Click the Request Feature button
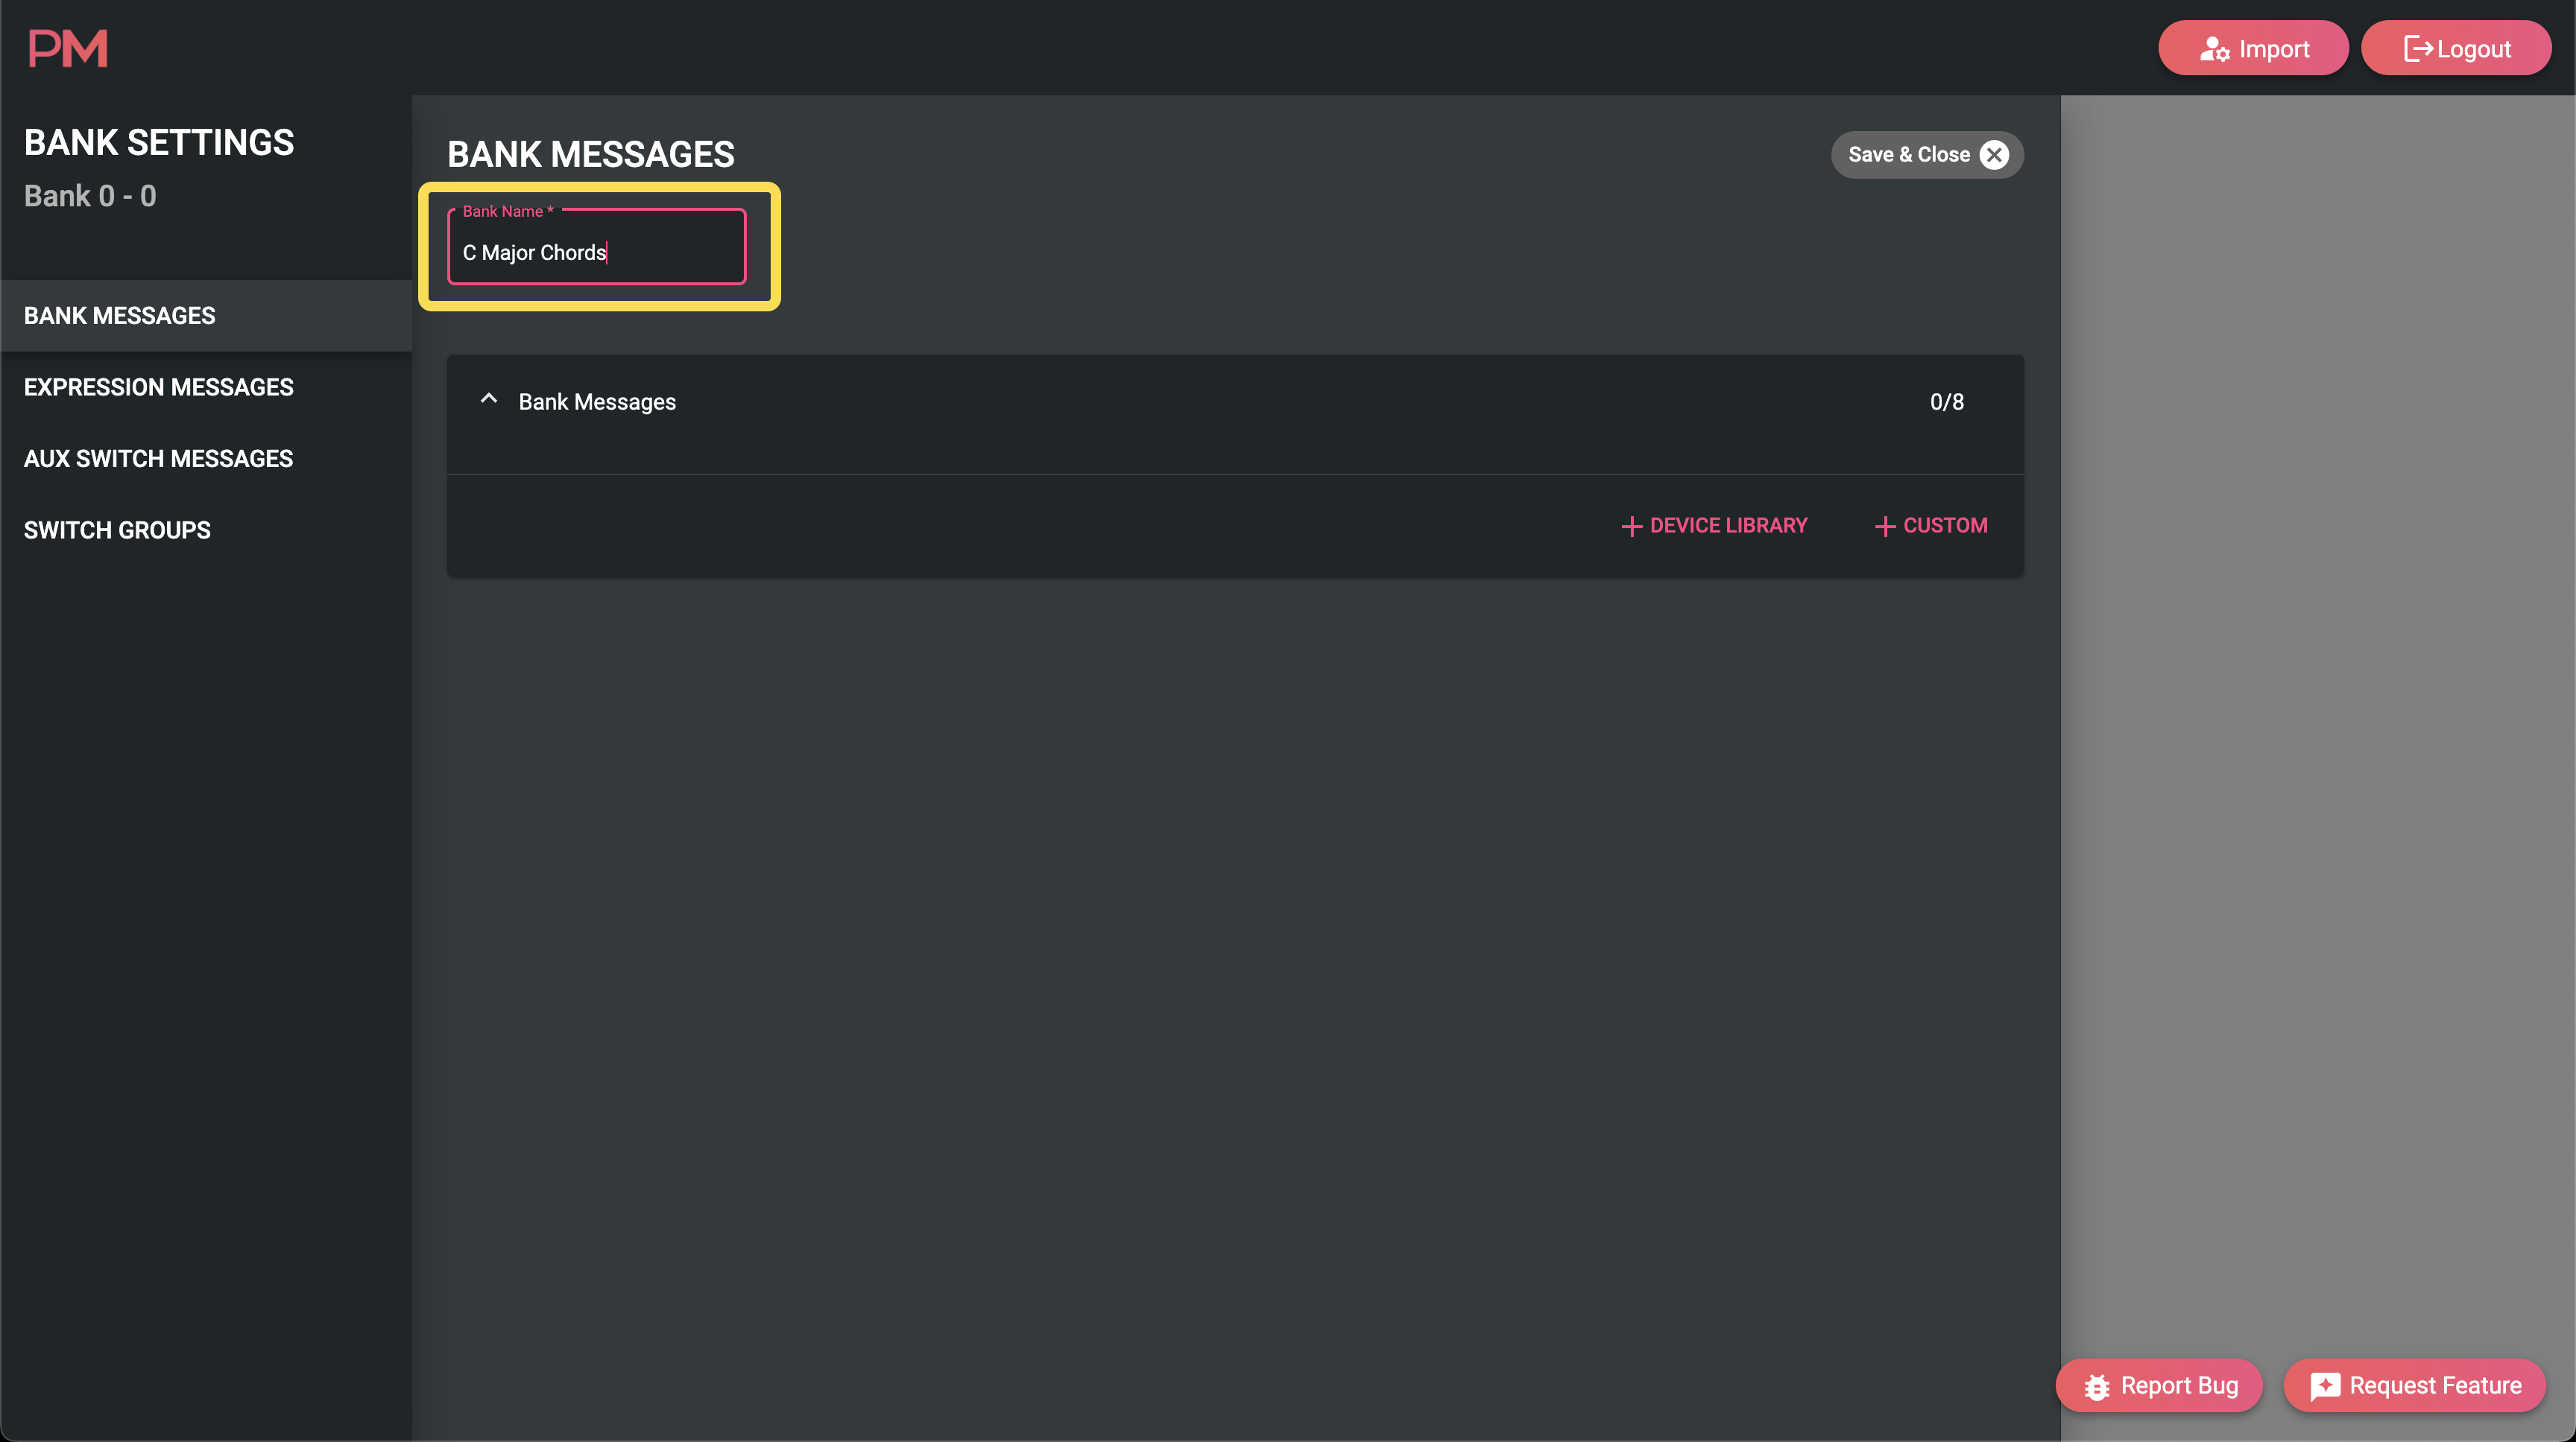 (2414, 1385)
